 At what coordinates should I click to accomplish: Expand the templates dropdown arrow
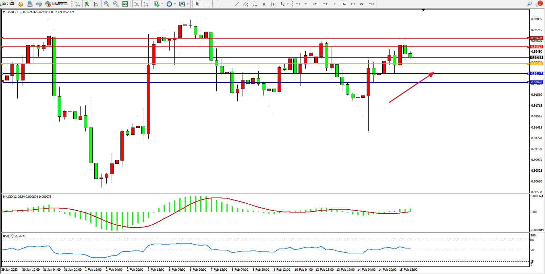point(188,4)
